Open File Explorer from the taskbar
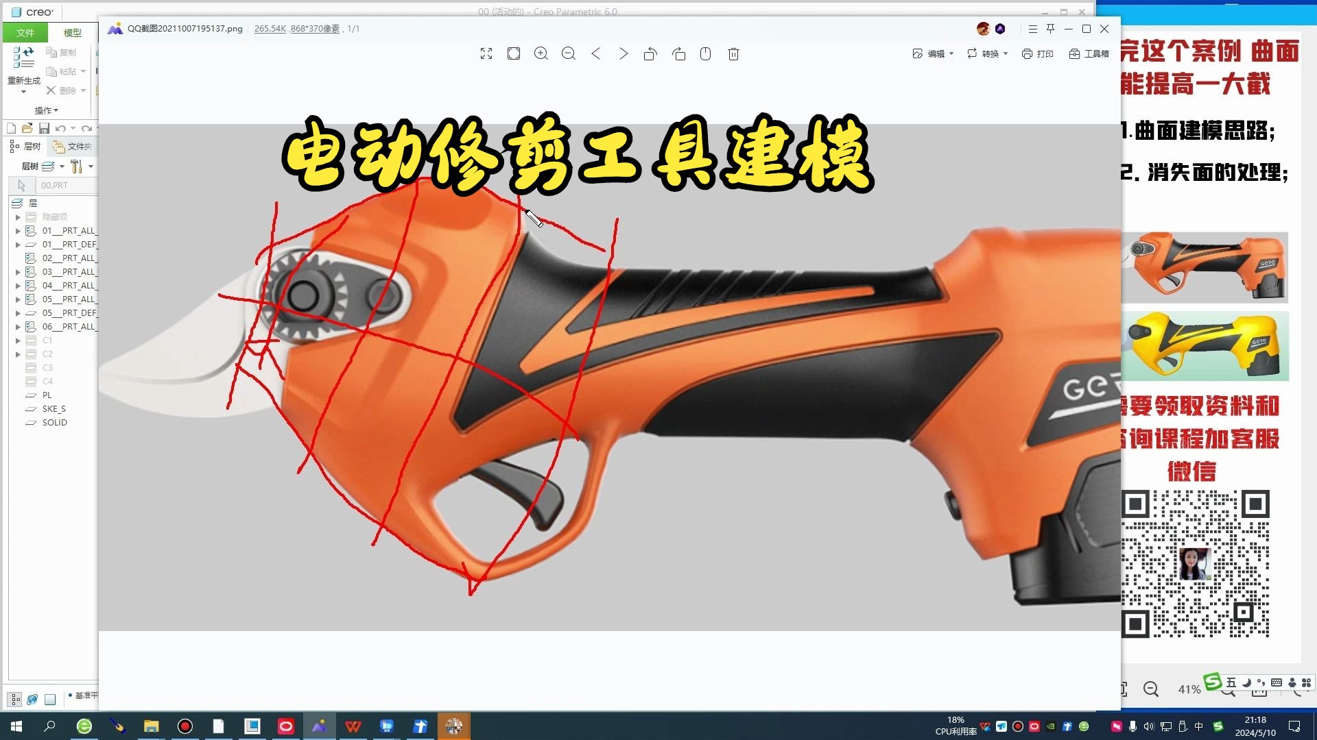This screenshot has width=1317, height=740. point(151,726)
